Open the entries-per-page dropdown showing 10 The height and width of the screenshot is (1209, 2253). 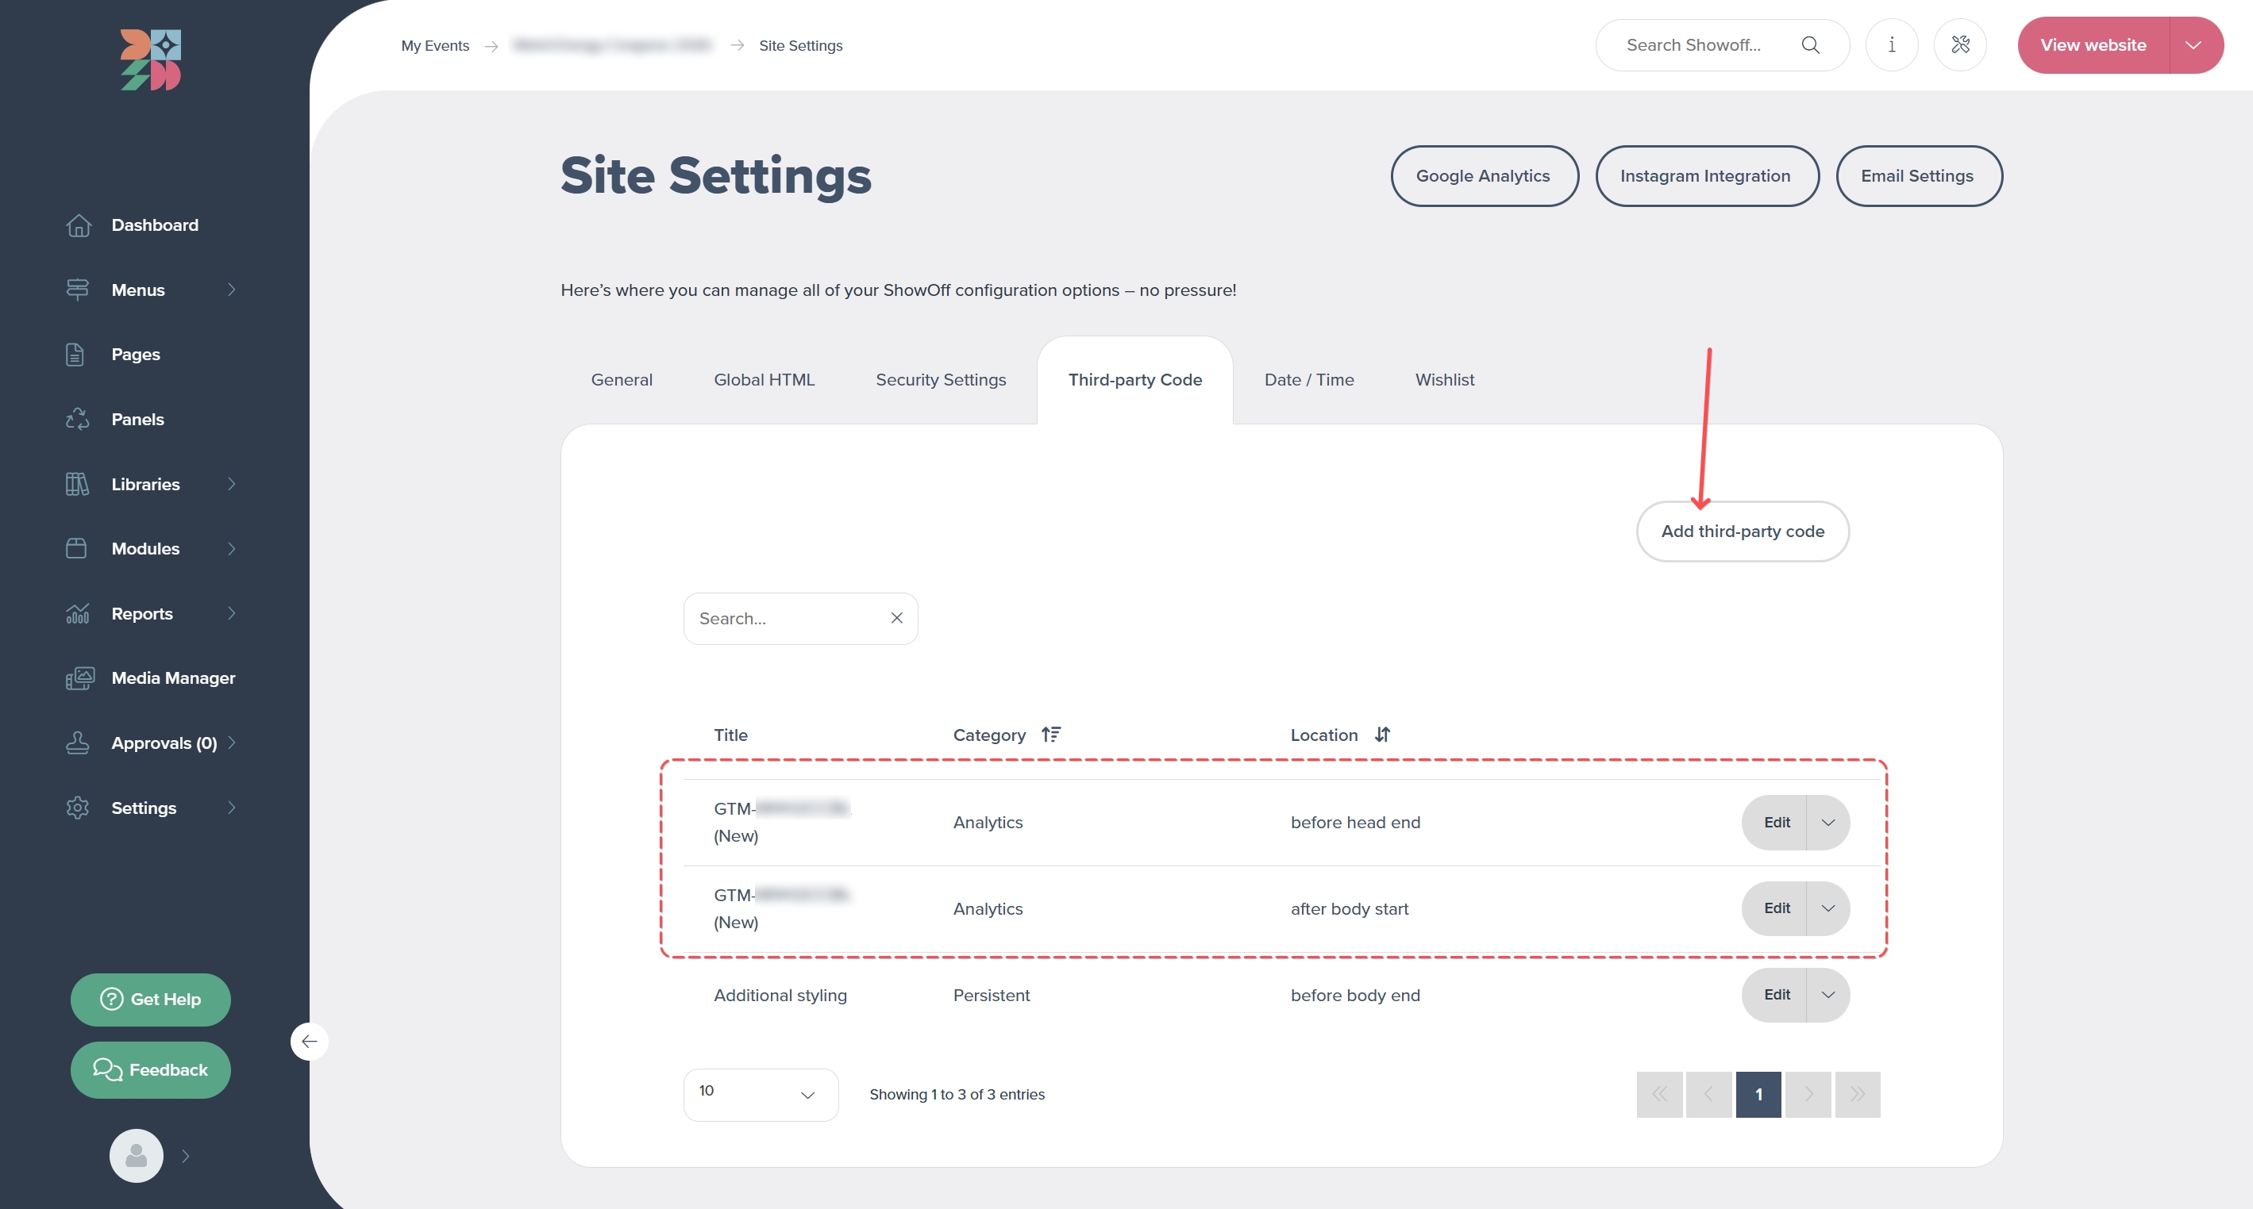(x=760, y=1095)
